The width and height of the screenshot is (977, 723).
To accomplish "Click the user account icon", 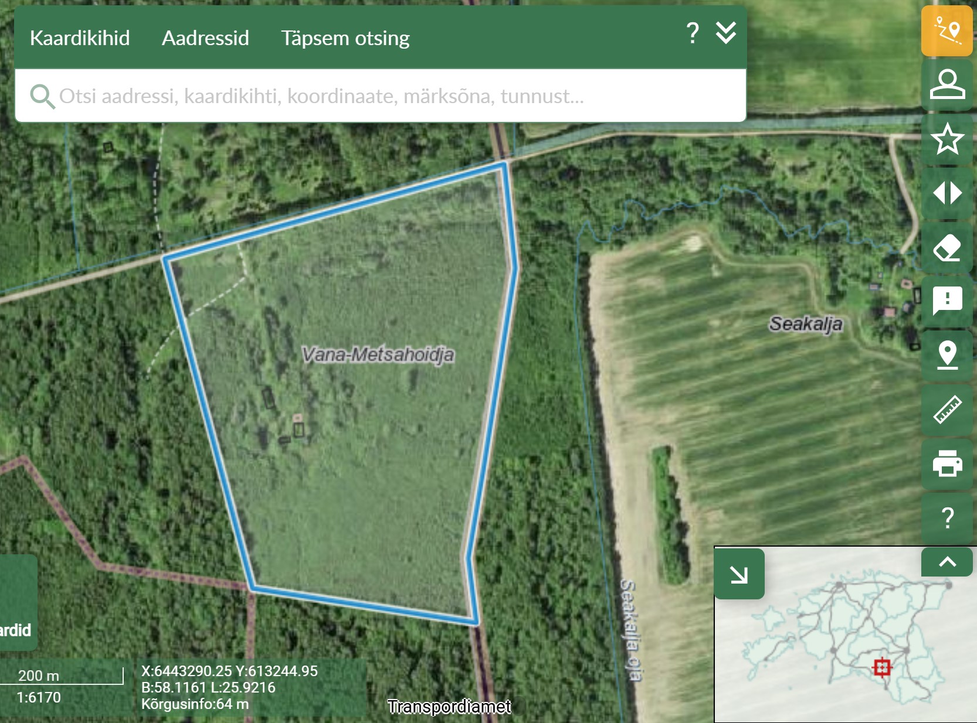I will tap(947, 84).
